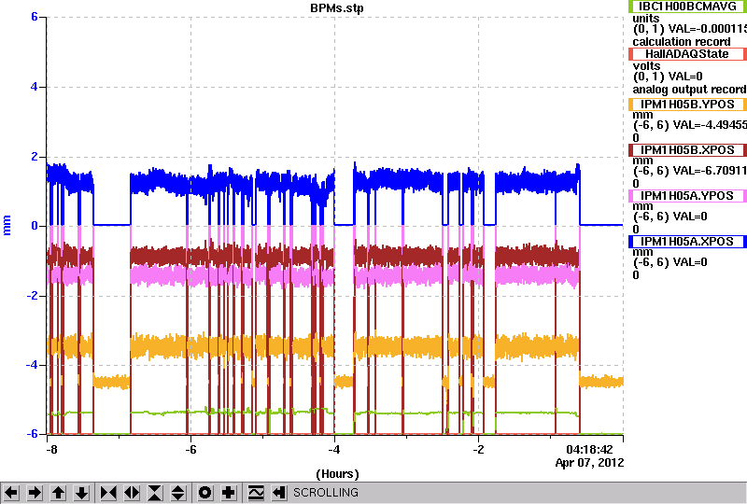Screen dimensions: 747x504
Task: Click the -4 tick label on the time axis
Action: [334, 450]
